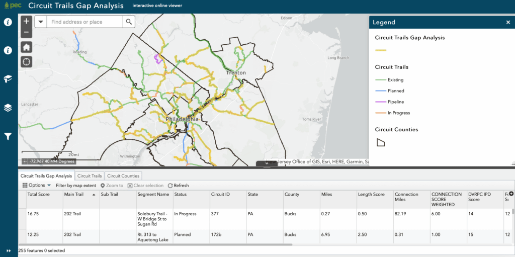The width and height of the screenshot is (515, 257).
Task: Click the My Location crosshair button
Action: 27,62
